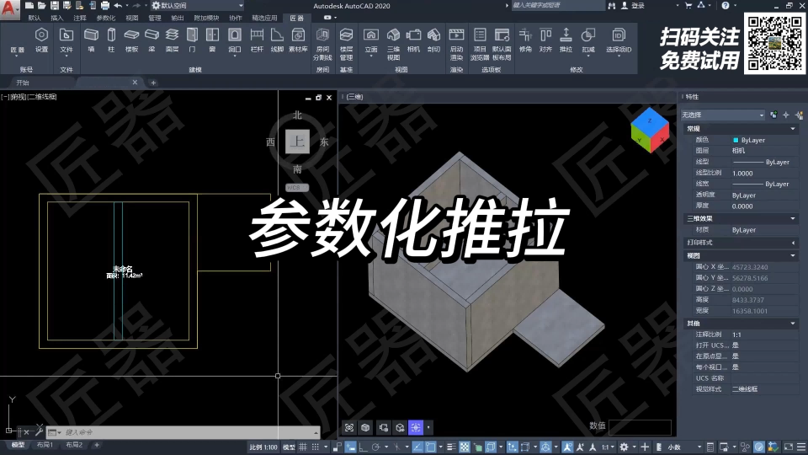Click the 比例 1:100 scale button
Viewport: 808px width, 455px height.
(263, 447)
